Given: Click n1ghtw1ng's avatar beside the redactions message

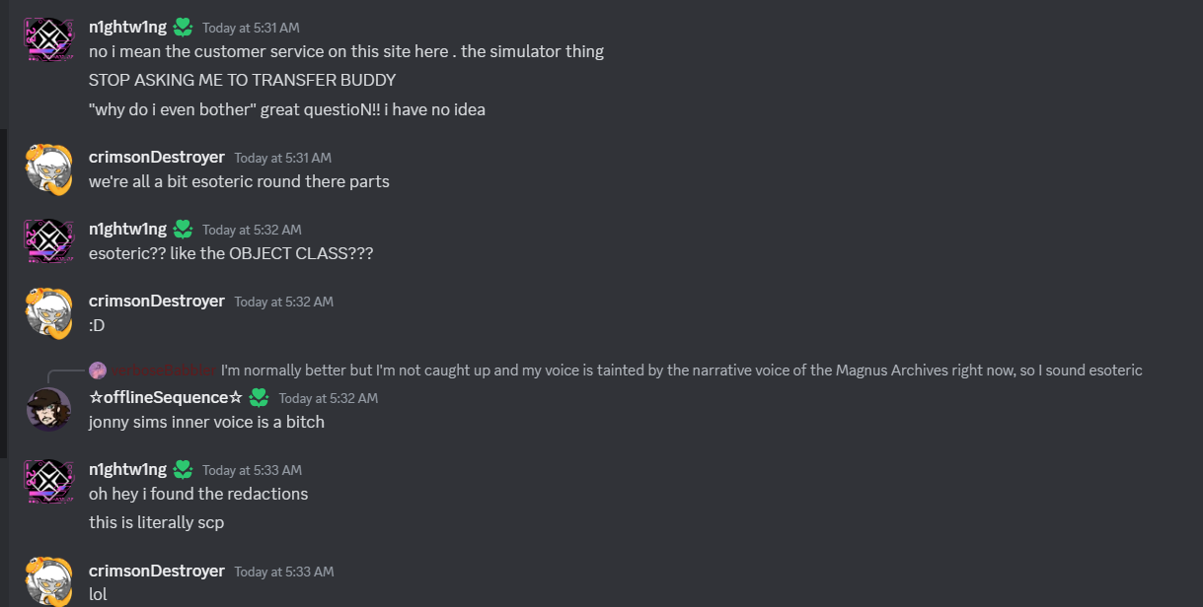Looking at the screenshot, I should (48, 482).
